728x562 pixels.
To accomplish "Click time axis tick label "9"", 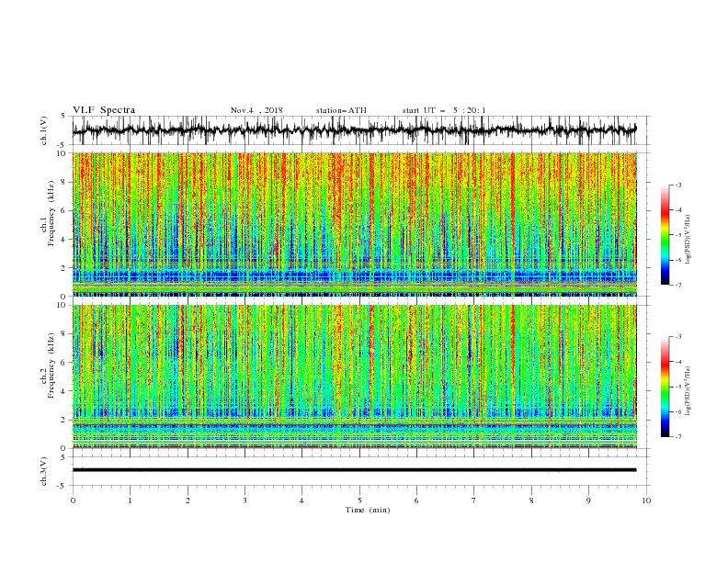I will click(588, 500).
